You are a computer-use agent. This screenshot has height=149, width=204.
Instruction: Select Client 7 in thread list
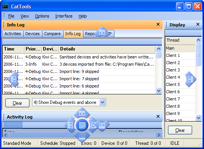[x=180, y=99]
